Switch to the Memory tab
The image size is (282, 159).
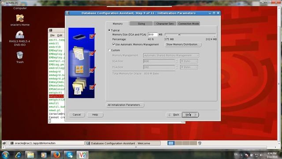point(118,23)
